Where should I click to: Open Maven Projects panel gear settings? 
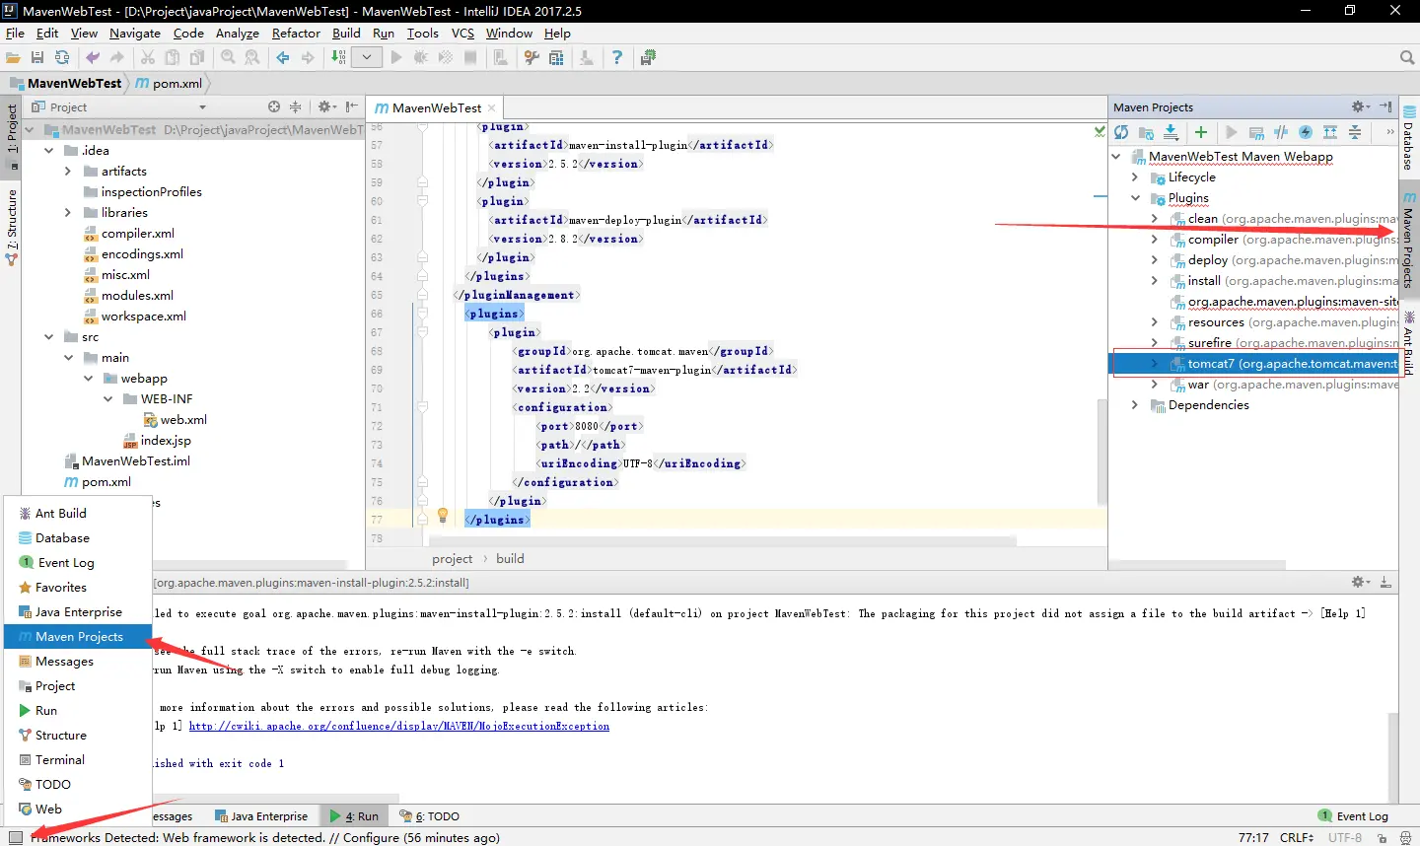point(1360,106)
